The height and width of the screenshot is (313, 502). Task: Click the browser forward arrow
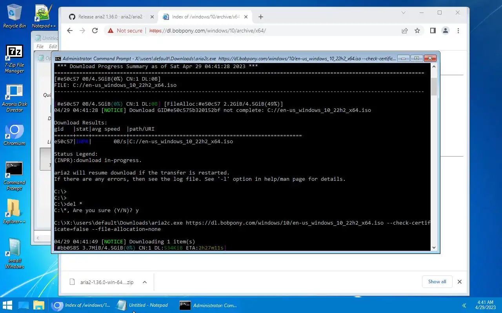tap(82, 31)
